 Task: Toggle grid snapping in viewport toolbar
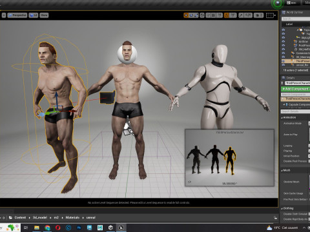(x=213, y=15)
